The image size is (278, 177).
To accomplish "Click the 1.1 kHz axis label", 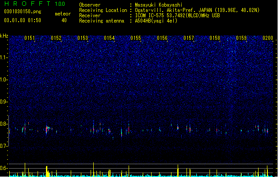I will click(x=4, y=58).
